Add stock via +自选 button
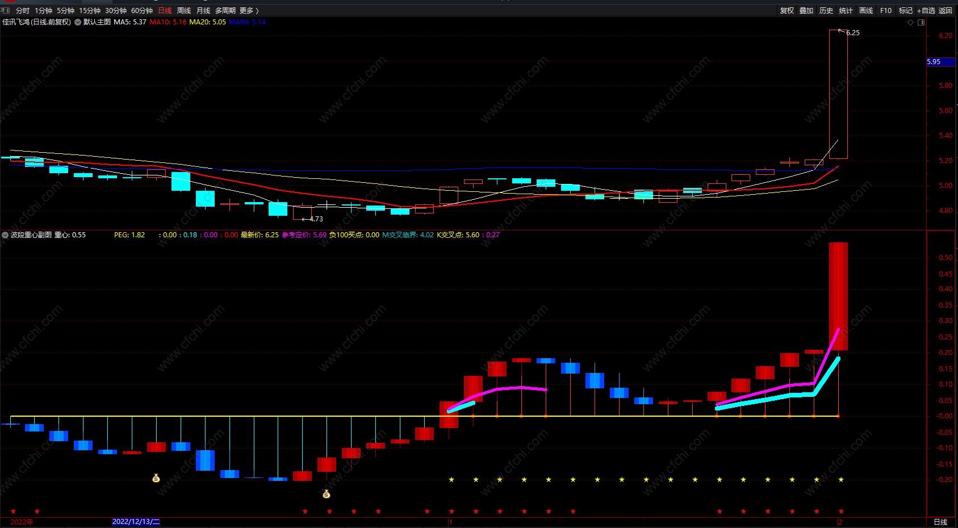 click(x=926, y=11)
